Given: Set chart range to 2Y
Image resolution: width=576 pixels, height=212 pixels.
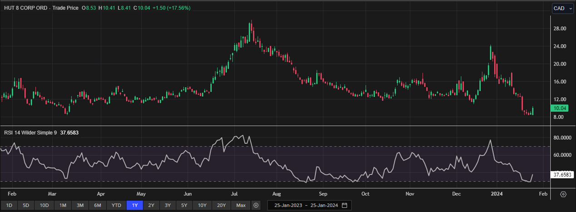Looking at the screenshot, I should (151, 205).
